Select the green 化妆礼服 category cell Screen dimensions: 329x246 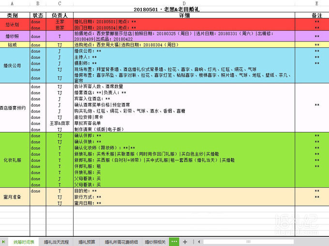(15, 159)
